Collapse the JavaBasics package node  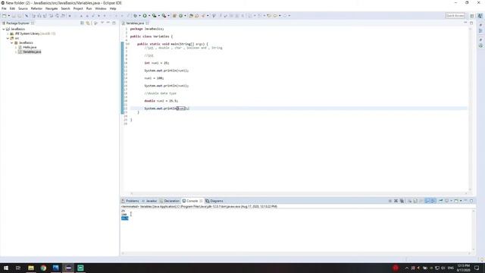coord(12,42)
